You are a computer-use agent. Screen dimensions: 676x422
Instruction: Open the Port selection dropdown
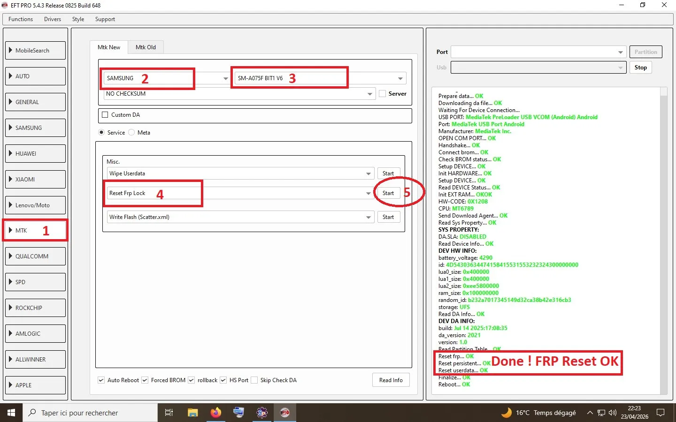(x=620, y=52)
